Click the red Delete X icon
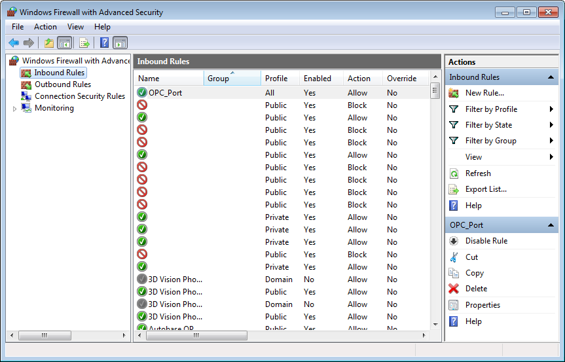This screenshot has height=362, width=565. tap(454, 289)
